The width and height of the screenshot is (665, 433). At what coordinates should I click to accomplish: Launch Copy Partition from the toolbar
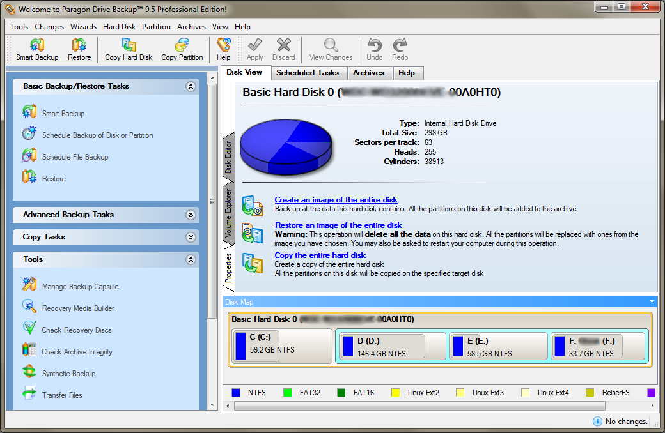point(182,50)
